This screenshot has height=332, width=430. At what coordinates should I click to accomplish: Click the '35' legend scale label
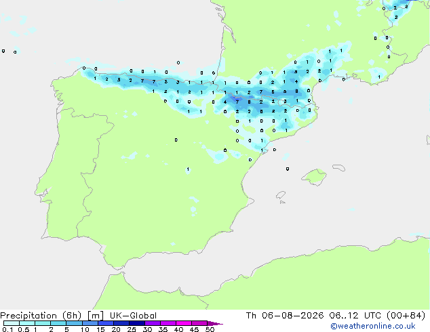[x=163, y=329]
